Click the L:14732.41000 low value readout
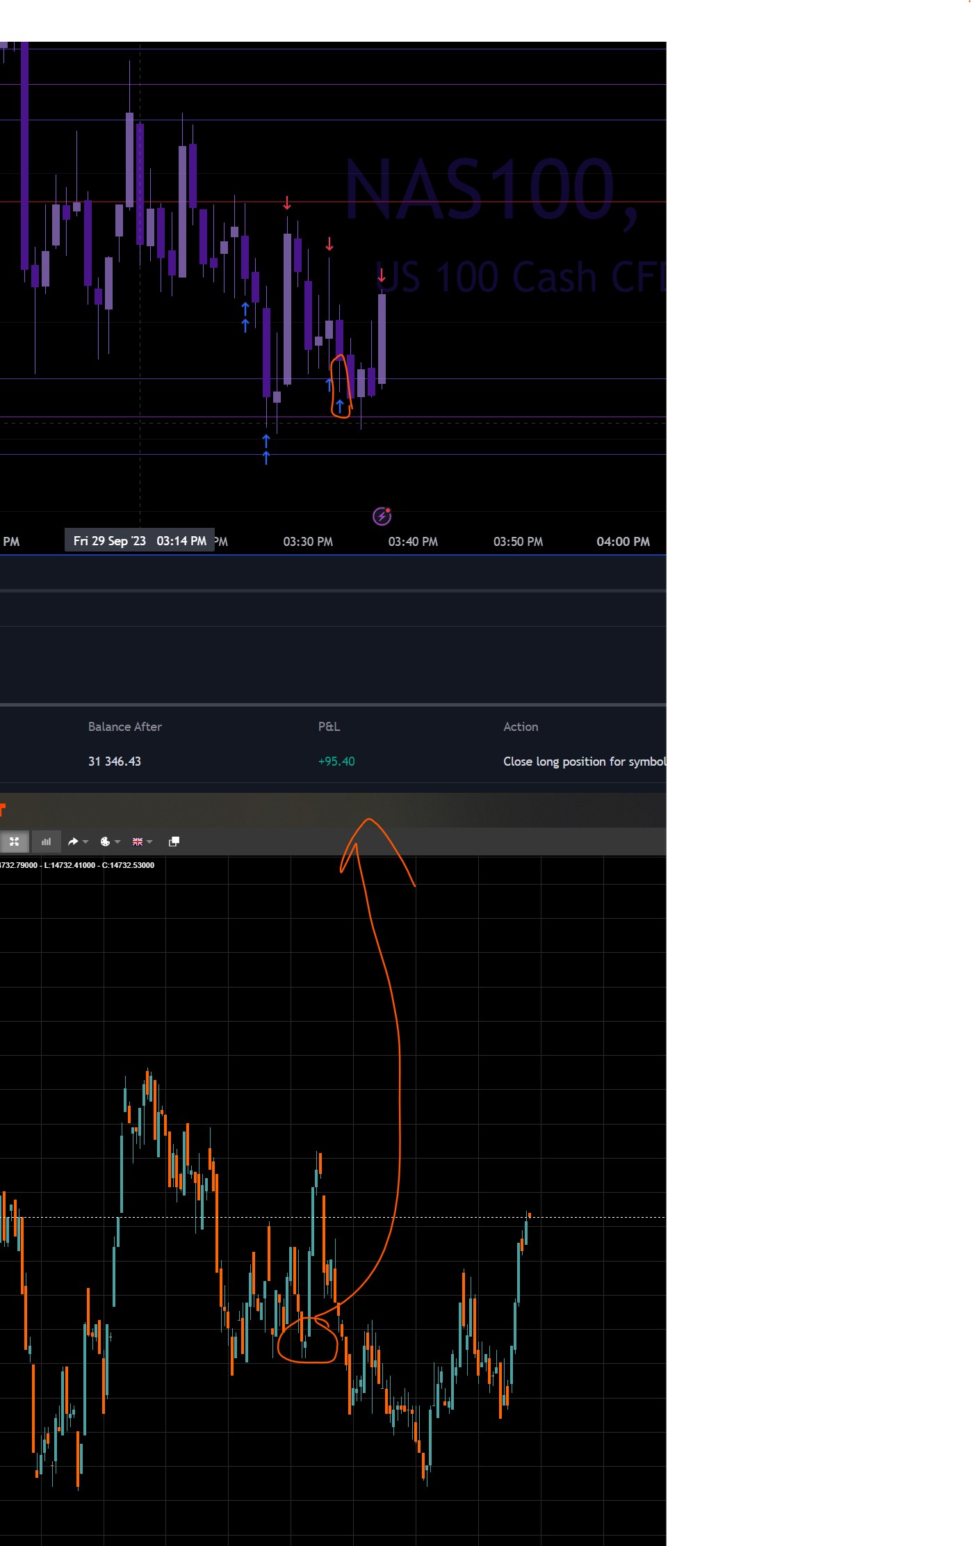971x1546 pixels. tap(70, 865)
